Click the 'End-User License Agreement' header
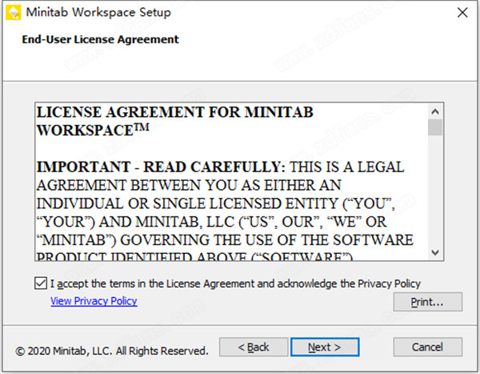Image resolution: width=480 pixels, height=374 pixels. pyautogui.click(x=101, y=39)
